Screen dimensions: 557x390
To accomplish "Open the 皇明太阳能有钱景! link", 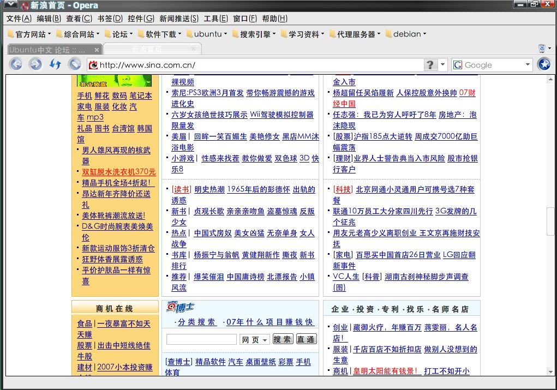I will click(x=386, y=371).
